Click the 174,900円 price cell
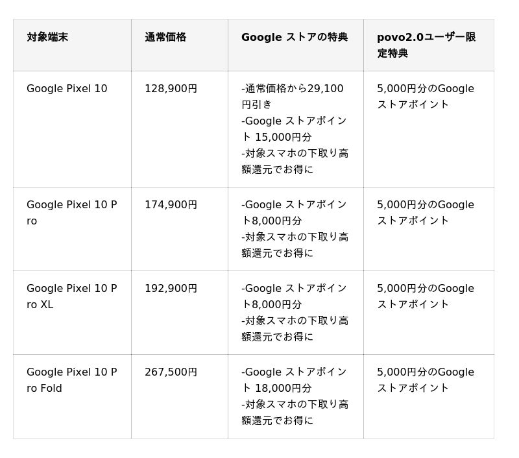 (x=171, y=205)
